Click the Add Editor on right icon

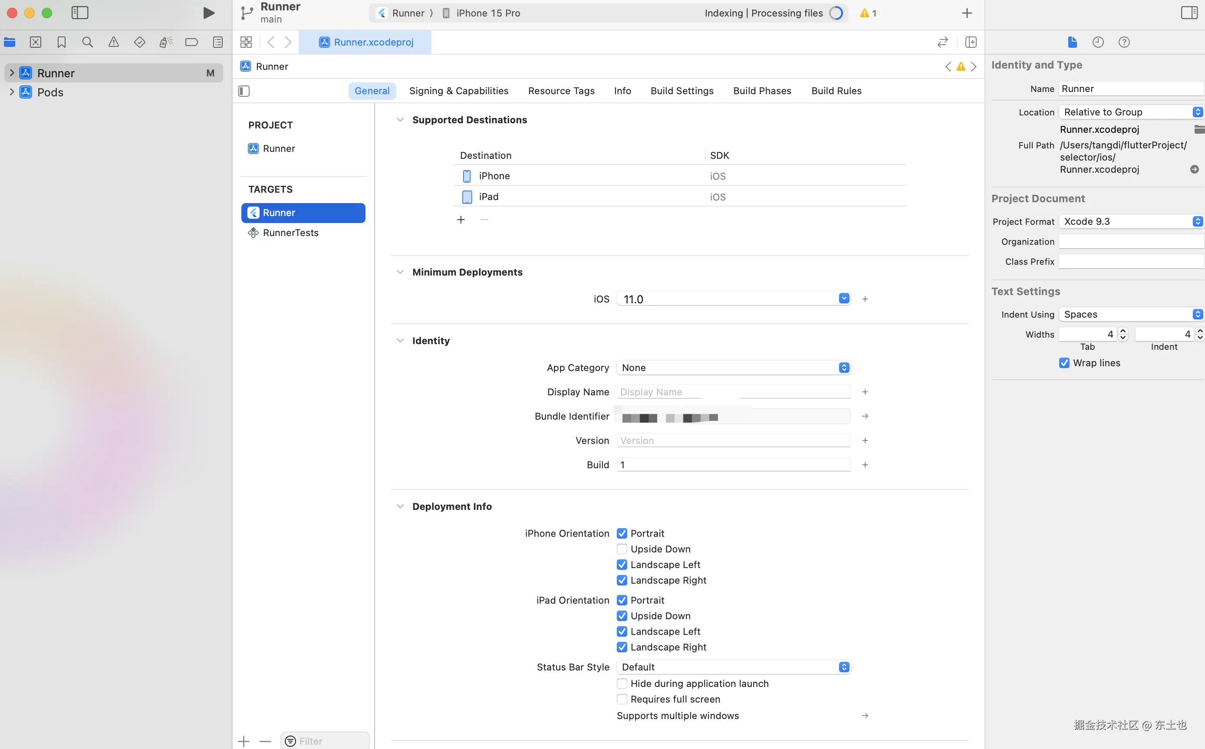[x=971, y=42]
